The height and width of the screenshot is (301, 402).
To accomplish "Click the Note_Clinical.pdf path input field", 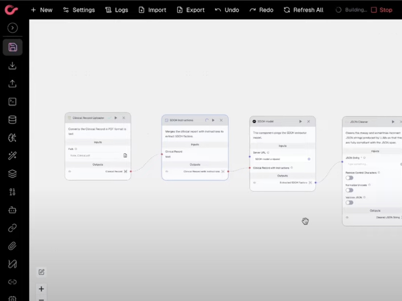I will point(94,155).
